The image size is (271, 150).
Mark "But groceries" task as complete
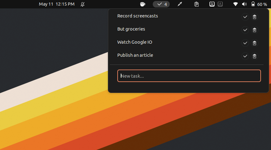(245, 30)
